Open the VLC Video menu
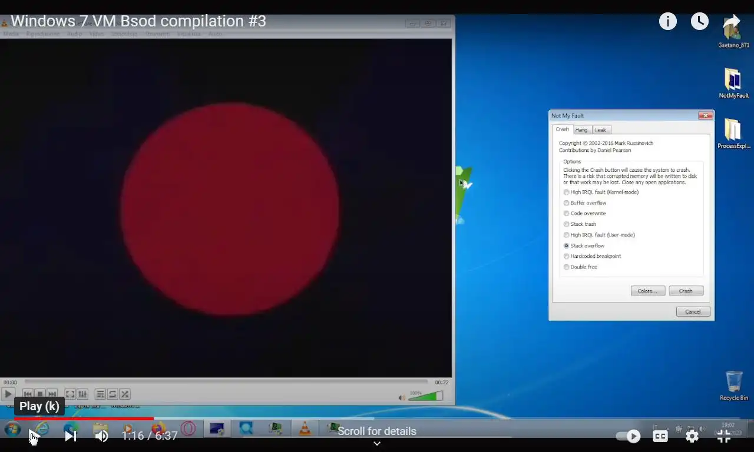The height and width of the screenshot is (452, 754). click(x=97, y=34)
